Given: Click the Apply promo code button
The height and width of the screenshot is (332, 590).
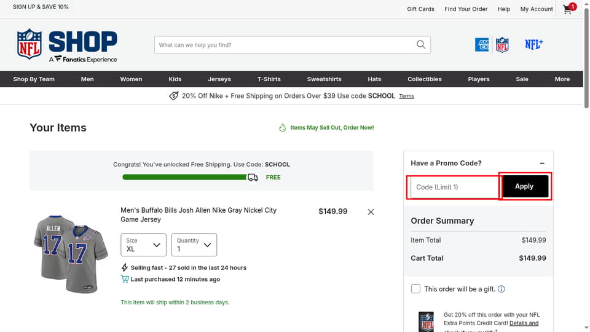Looking at the screenshot, I should (525, 186).
